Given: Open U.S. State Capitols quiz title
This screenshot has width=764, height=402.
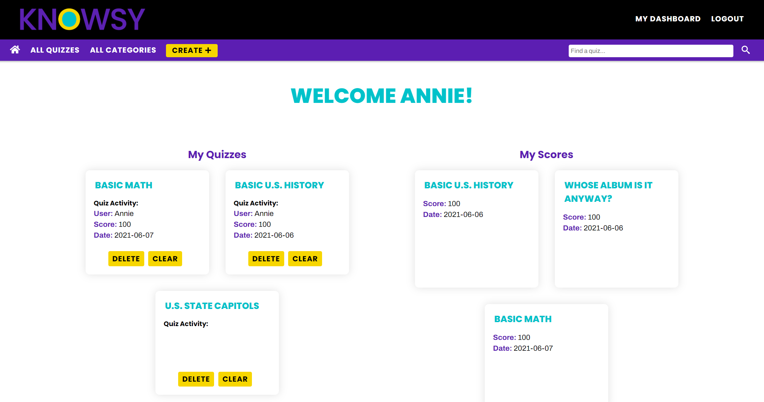Looking at the screenshot, I should coord(212,306).
